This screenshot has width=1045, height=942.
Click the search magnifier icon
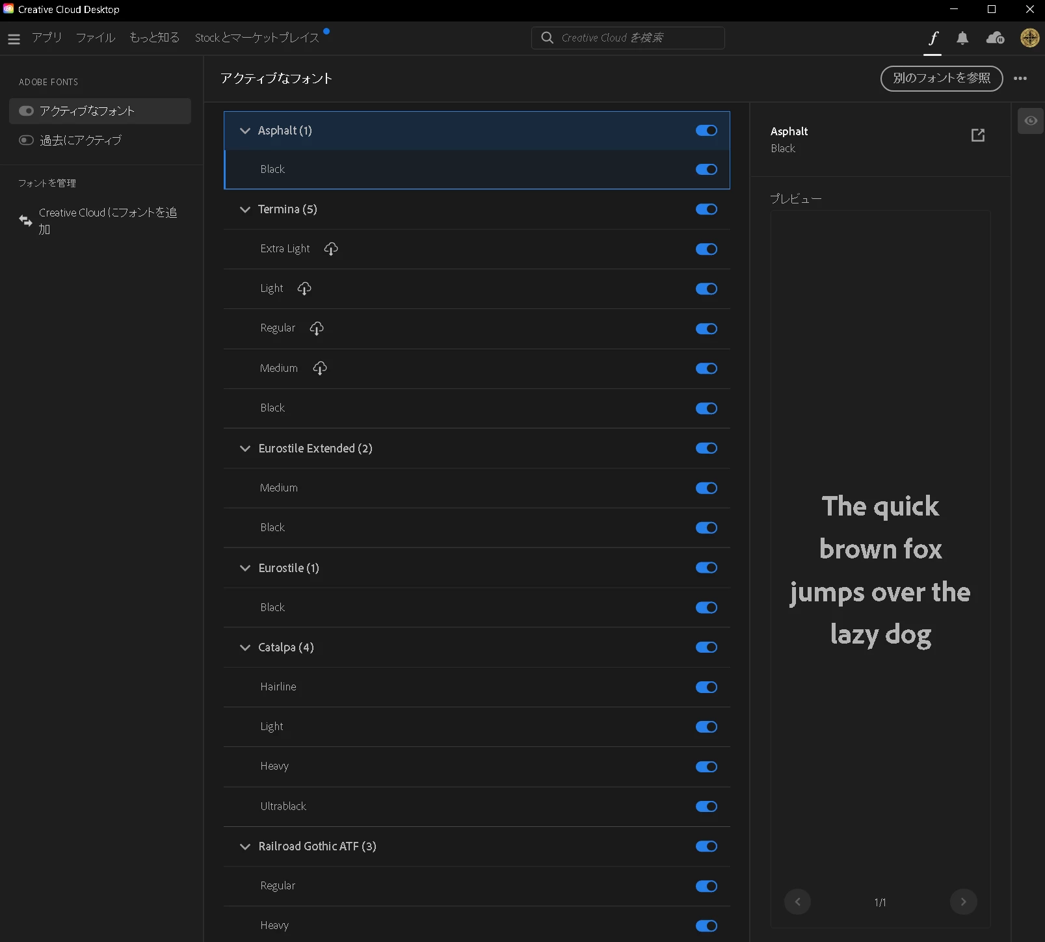(548, 38)
